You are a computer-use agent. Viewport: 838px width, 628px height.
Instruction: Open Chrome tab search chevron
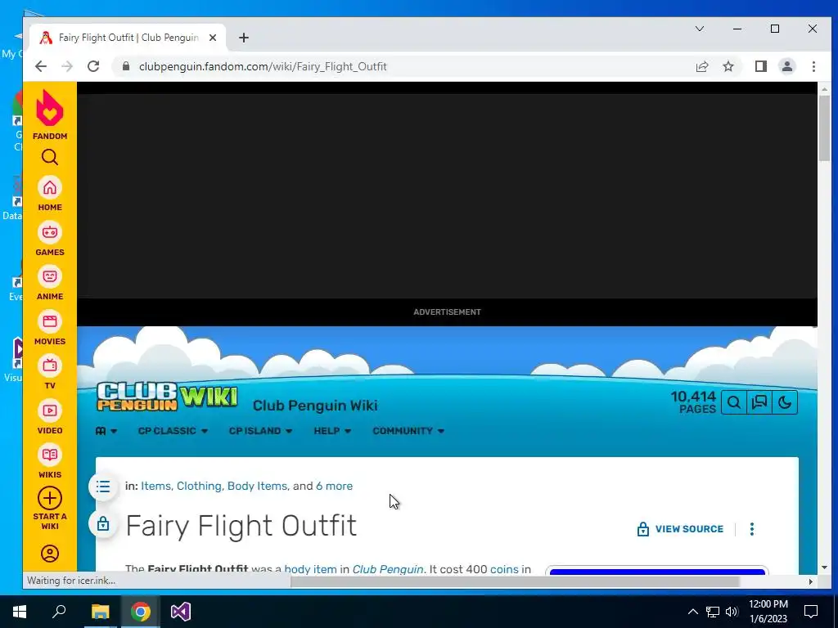point(700,29)
